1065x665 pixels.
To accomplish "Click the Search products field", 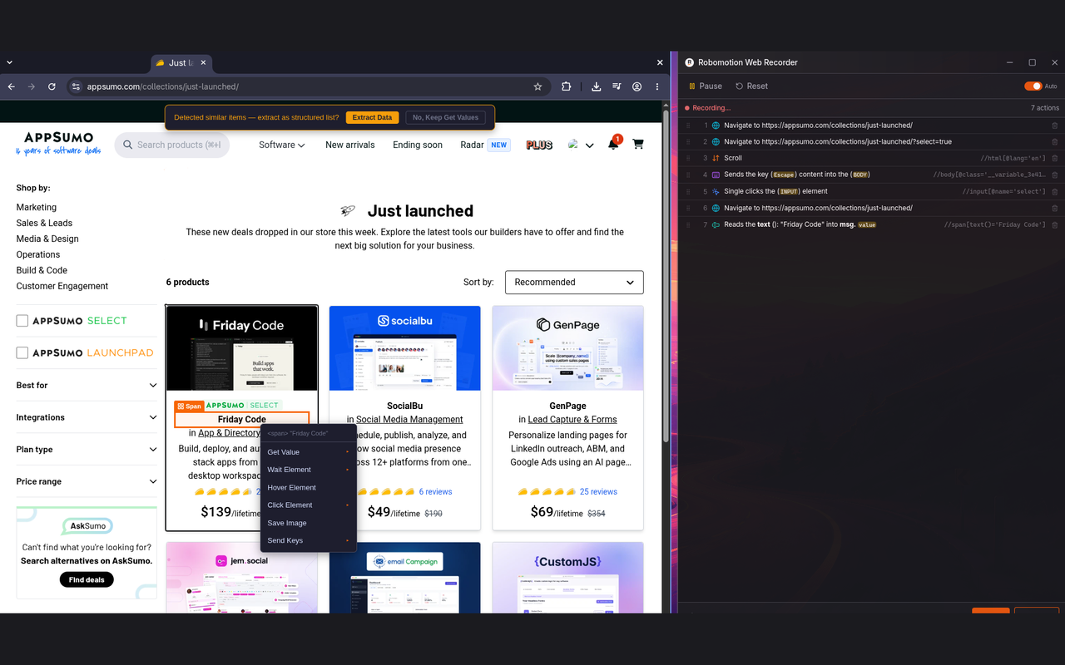I will click(x=172, y=145).
